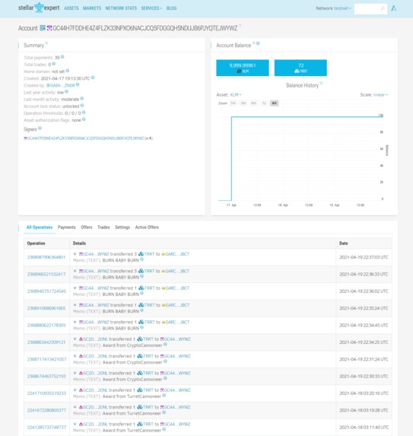Click yellow GARC identicon in 22:36:33 row

(163, 271)
